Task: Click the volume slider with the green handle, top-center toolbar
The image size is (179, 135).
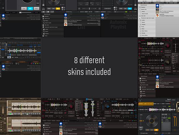Action: (x=122, y=12)
